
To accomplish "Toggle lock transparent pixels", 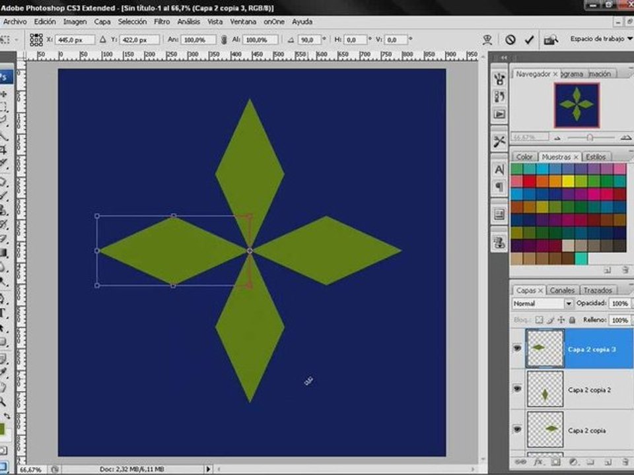I will (539, 320).
